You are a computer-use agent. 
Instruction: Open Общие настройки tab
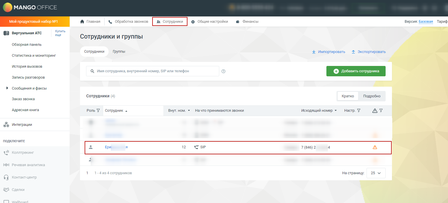coord(209,22)
